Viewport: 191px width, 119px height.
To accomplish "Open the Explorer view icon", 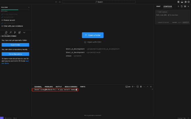I will pos(6,33).
